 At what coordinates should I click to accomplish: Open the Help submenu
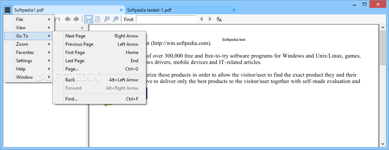pyautogui.click(x=28, y=69)
